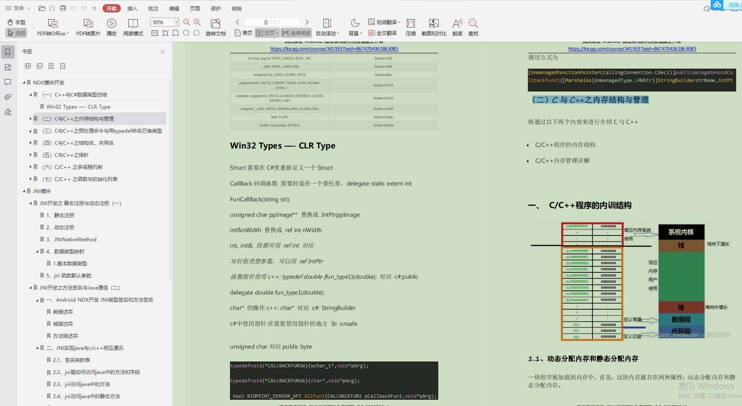
Task: Open the PDF转Office converter
Action: point(52,28)
